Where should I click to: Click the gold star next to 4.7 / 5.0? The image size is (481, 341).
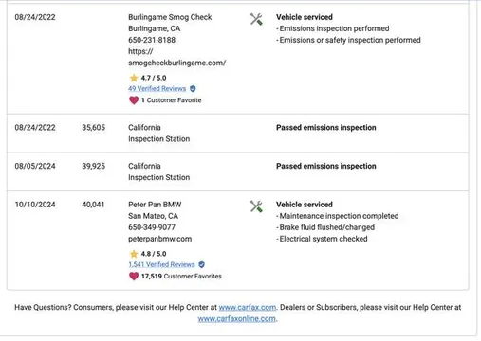(134, 78)
